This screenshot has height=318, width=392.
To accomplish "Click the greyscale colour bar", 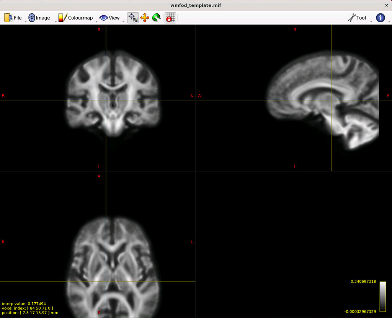I will [382, 297].
